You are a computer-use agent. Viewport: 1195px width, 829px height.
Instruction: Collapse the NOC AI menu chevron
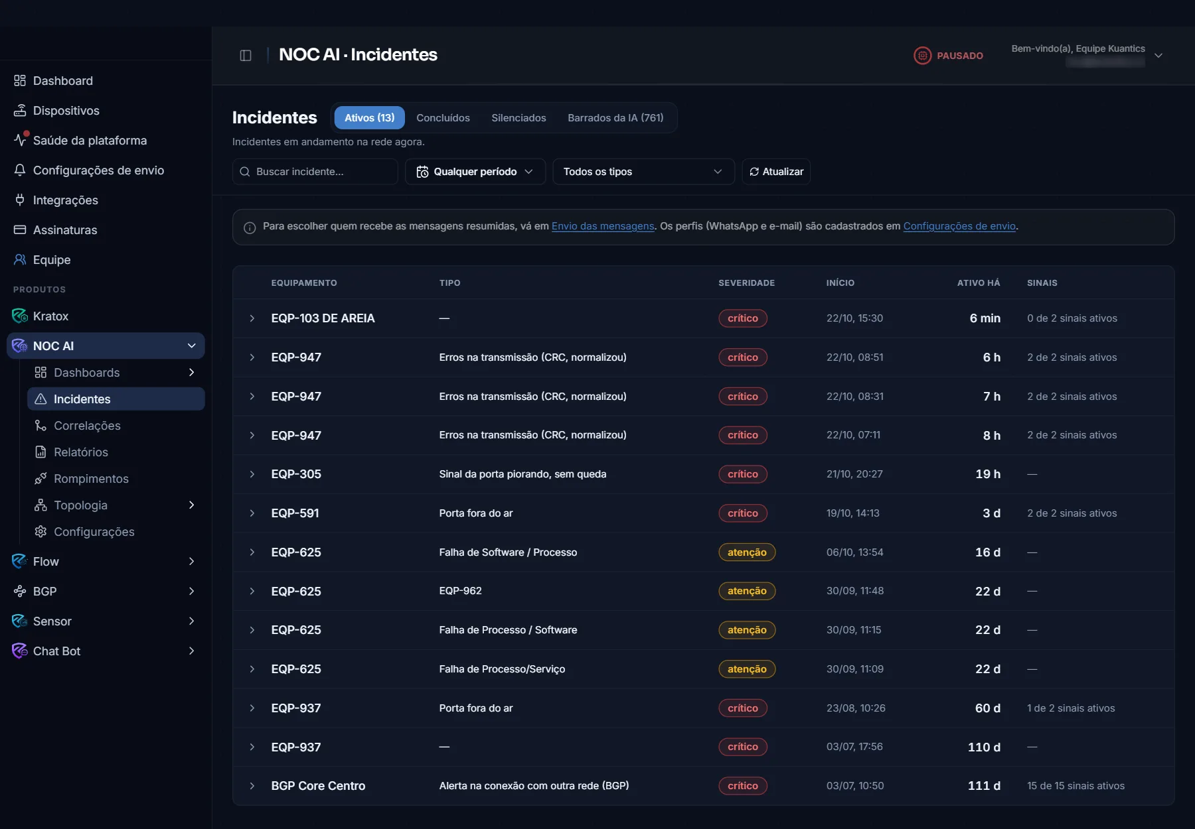click(191, 346)
